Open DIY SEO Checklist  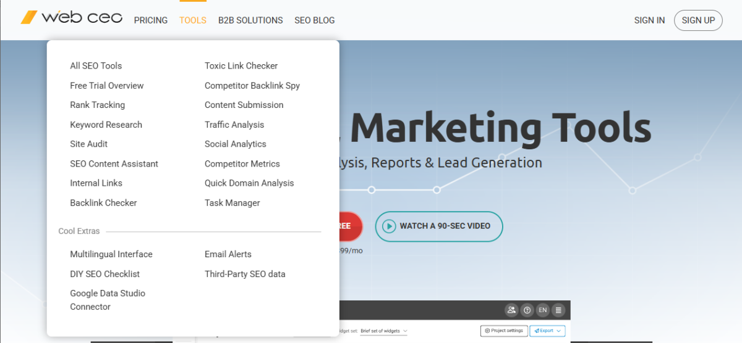pos(105,274)
